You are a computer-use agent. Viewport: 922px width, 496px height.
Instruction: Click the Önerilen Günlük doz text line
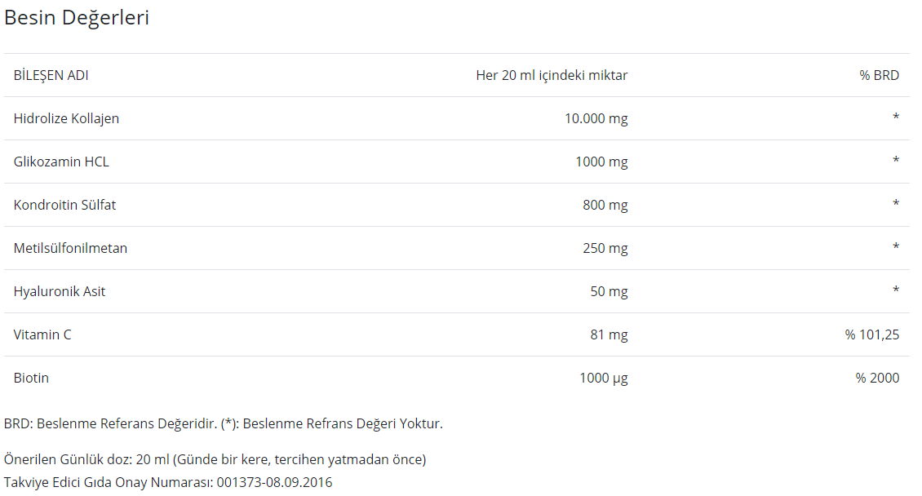pyautogui.click(x=215, y=459)
